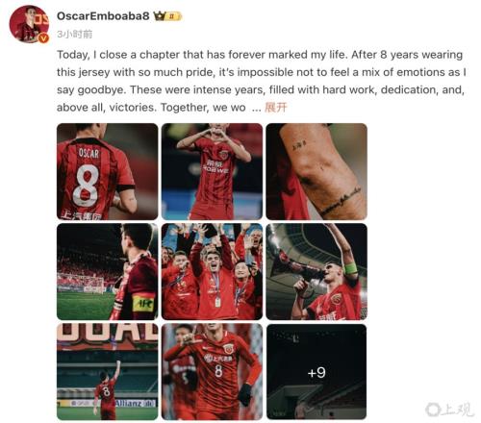Open the megaphone celebration photo

pyautogui.click(x=316, y=272)
